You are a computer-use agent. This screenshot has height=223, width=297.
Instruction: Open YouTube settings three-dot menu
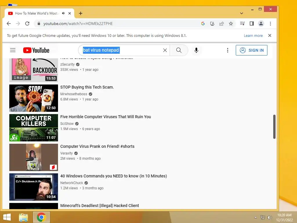coord(227,50)
